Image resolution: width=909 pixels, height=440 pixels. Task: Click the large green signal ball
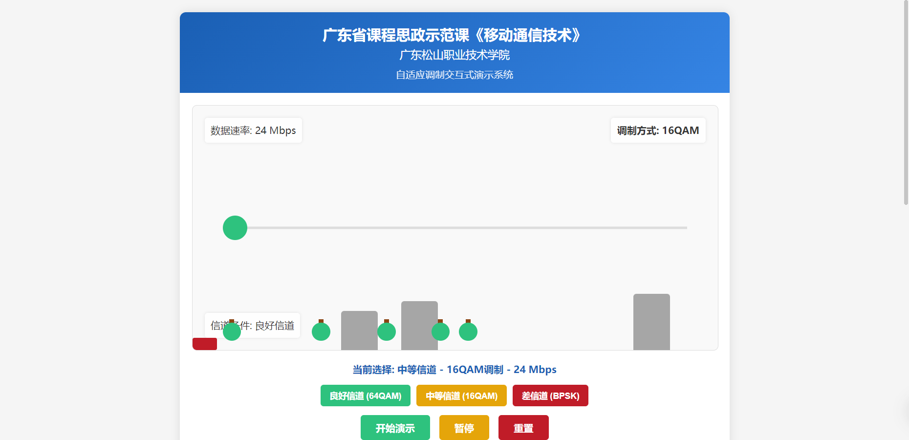tap(235, 228)
